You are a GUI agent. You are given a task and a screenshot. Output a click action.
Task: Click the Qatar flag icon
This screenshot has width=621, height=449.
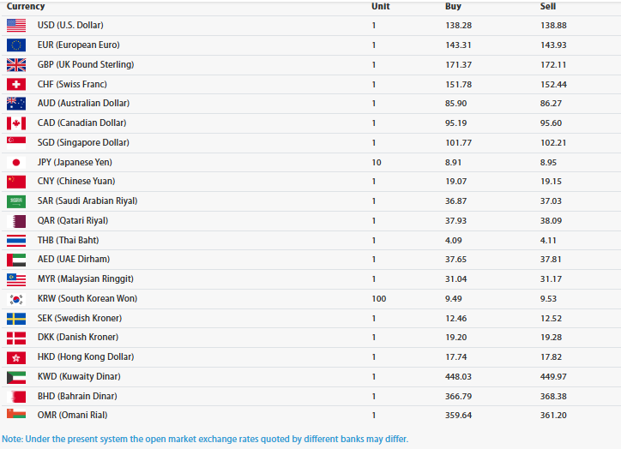16,221
